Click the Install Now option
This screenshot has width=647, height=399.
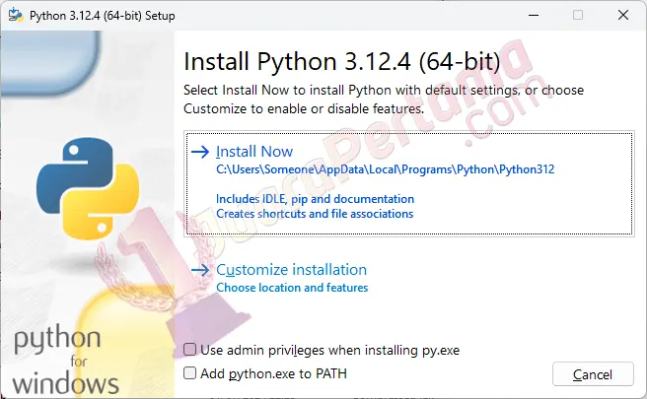409,183
